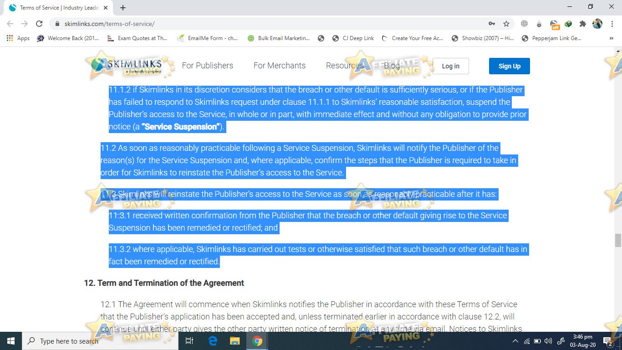Open the volume speaker tray icon
This screenshot has width=622, height=350.
tap(548, 341)
